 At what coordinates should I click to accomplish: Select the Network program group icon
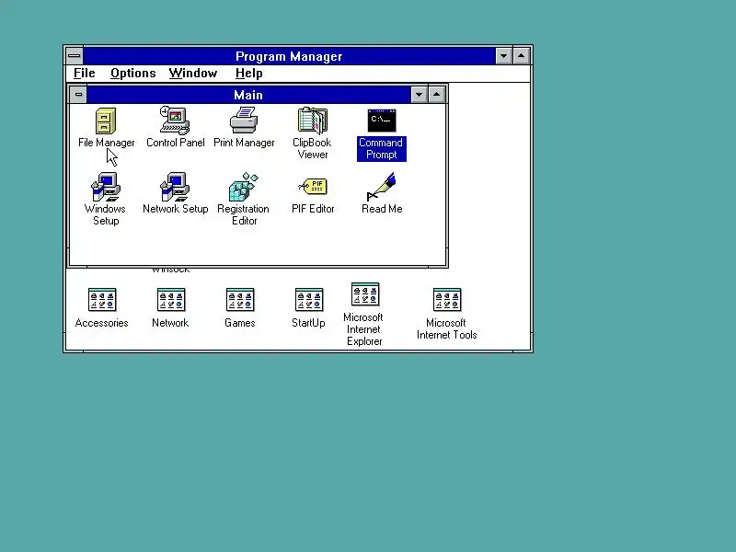[171, 300]
